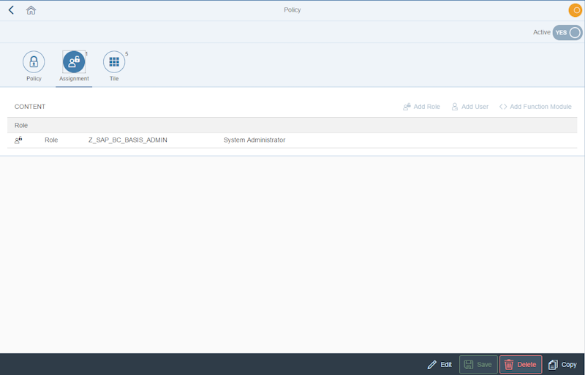Click the 'Role' type cell in the row
The image size is (585, 375).
pyautogui.click(x=51, y=140)
